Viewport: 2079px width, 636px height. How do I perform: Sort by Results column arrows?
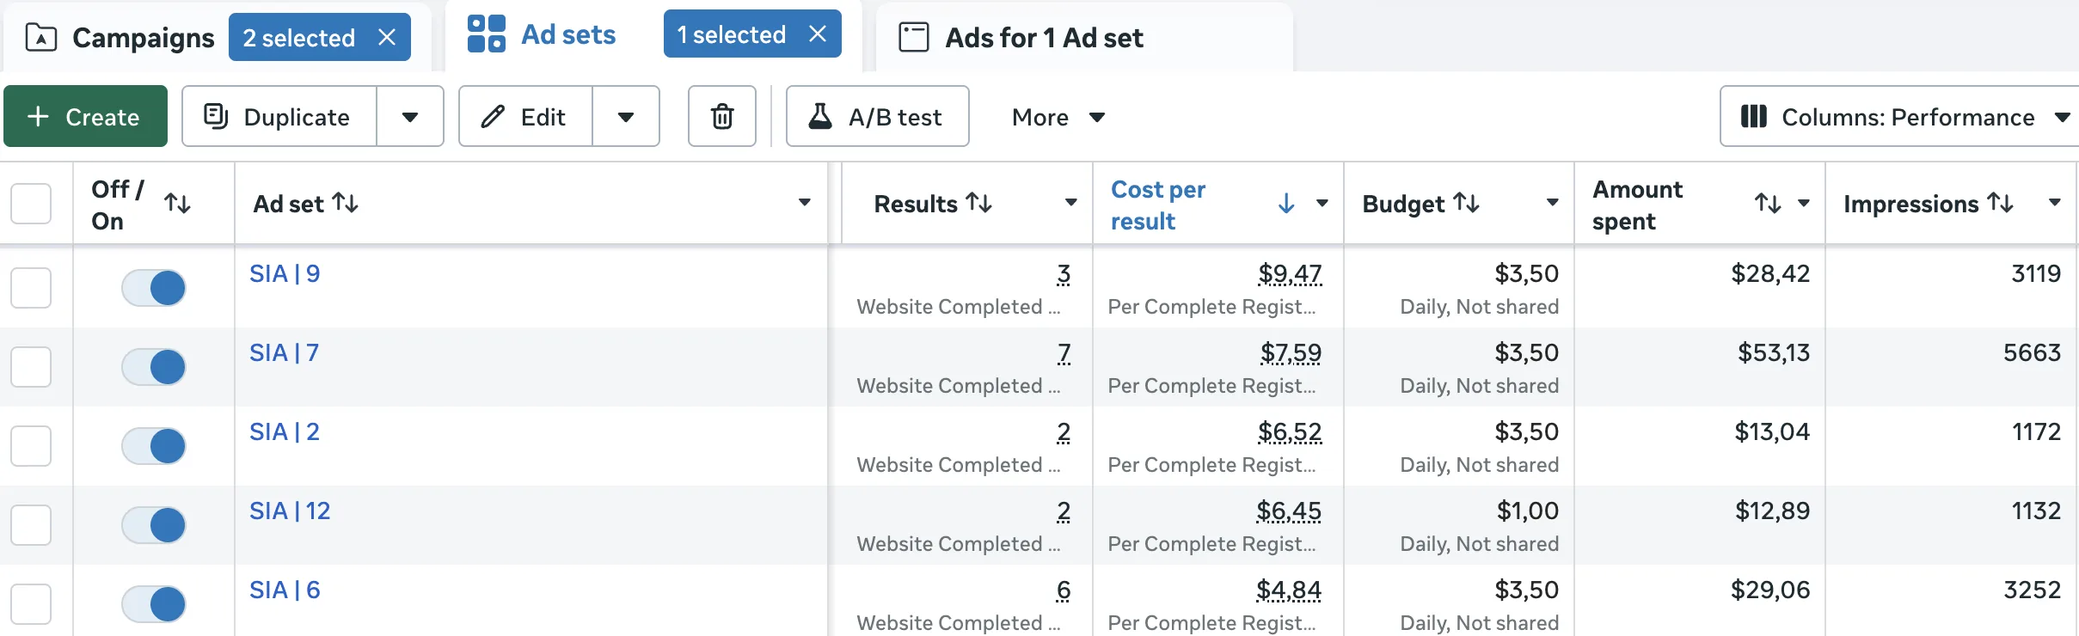(979, 203)
